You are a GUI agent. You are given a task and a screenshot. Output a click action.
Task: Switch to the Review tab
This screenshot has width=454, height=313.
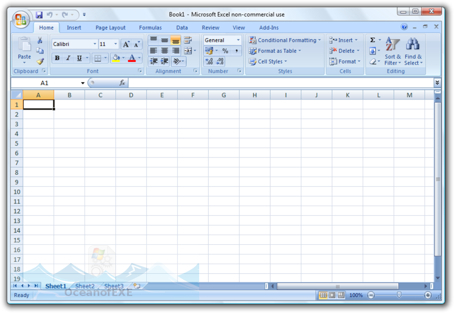tap(211, 28)
